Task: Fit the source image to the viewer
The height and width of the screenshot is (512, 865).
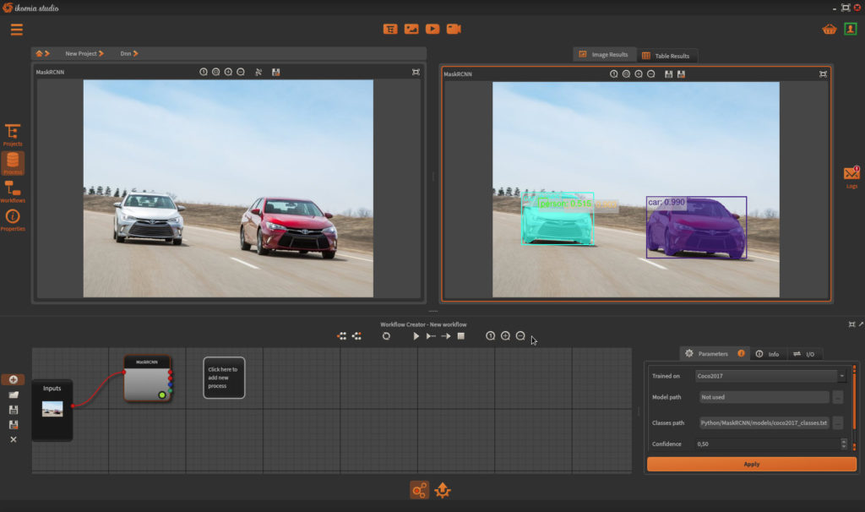Action: click(x=216, y=72)
